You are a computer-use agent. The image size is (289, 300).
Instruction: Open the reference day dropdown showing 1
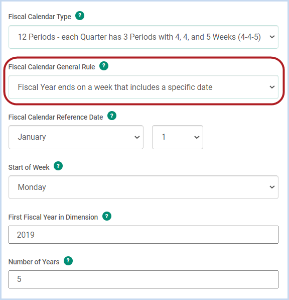178,137
